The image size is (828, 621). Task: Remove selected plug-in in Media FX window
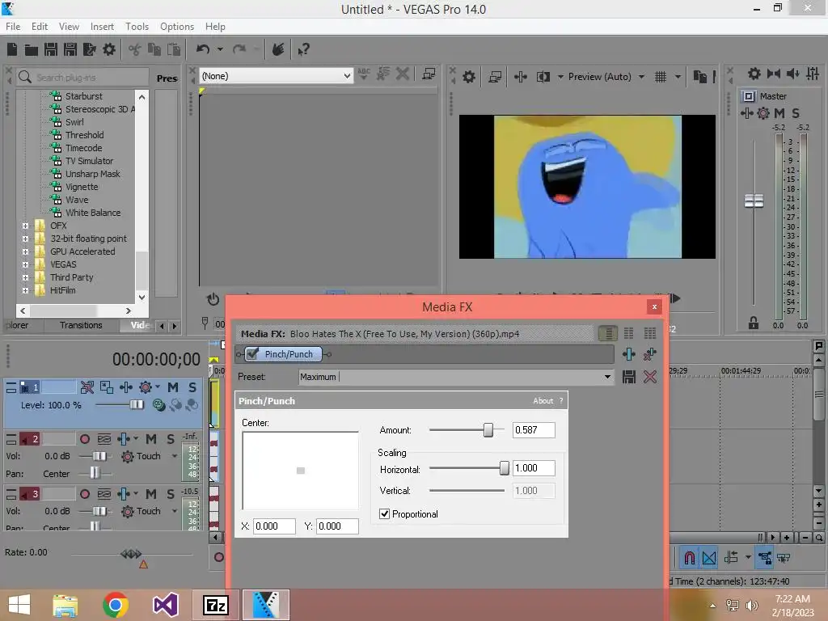(x=650, y=354)
